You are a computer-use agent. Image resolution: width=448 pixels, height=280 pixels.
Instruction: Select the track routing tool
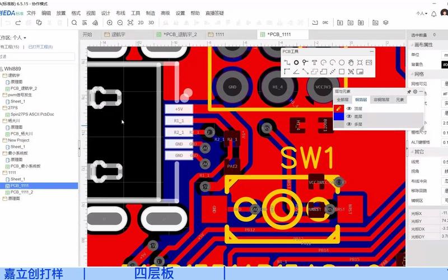(x=287, y=62)
